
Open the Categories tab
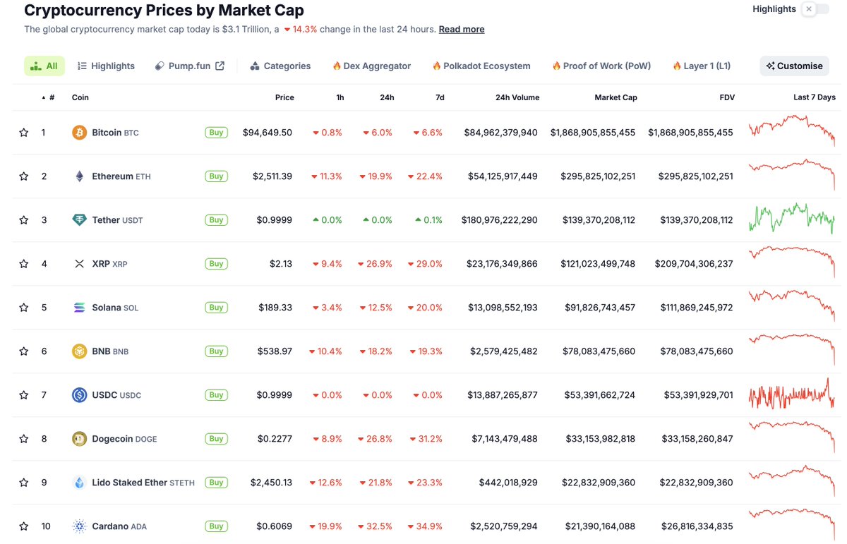point(280,66)
